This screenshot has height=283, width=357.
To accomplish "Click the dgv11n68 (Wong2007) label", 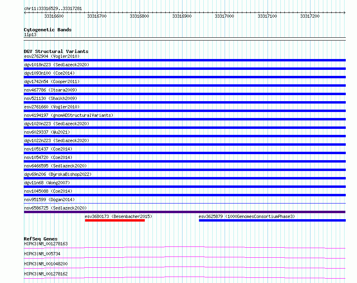I will point(47,183).
